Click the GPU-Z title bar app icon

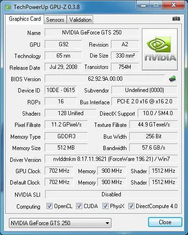(x=8, y=7)
